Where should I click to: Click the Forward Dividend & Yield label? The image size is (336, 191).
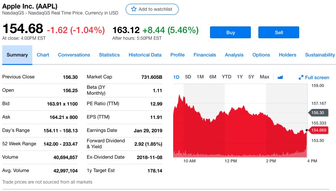(106, 144)
